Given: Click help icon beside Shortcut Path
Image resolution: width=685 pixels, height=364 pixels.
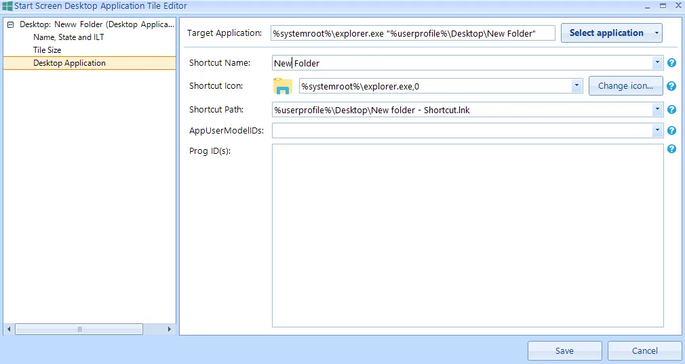Looking at the screenshot, I should point(671,110).
